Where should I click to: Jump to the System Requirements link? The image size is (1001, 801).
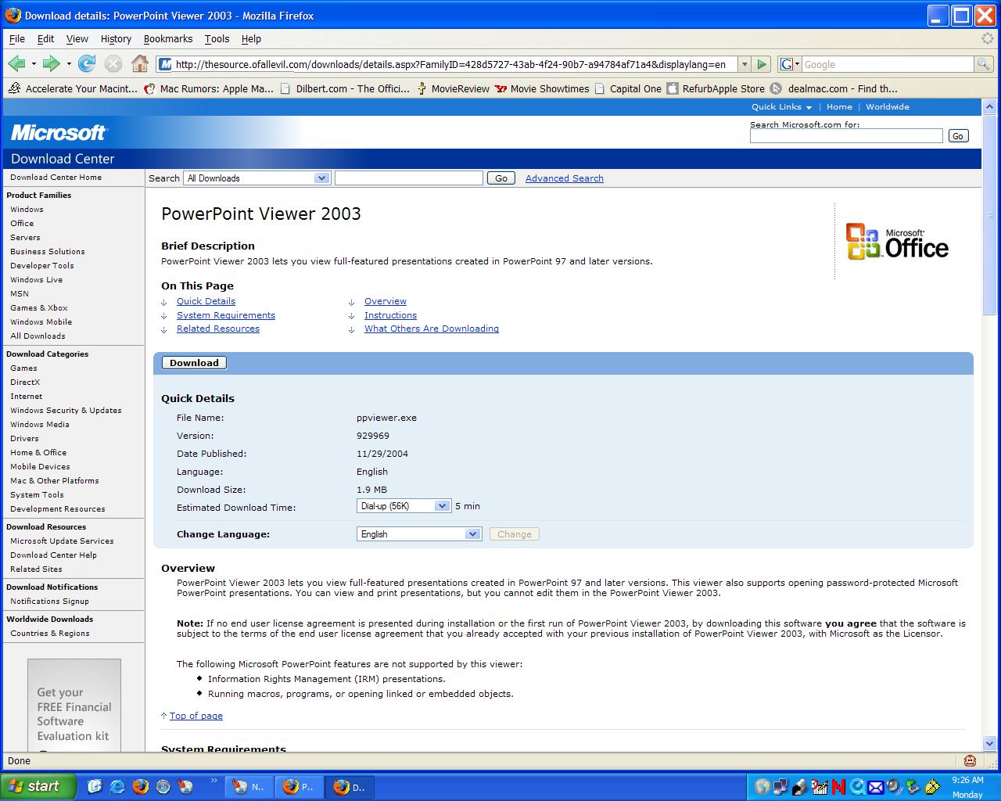[226, 315]
